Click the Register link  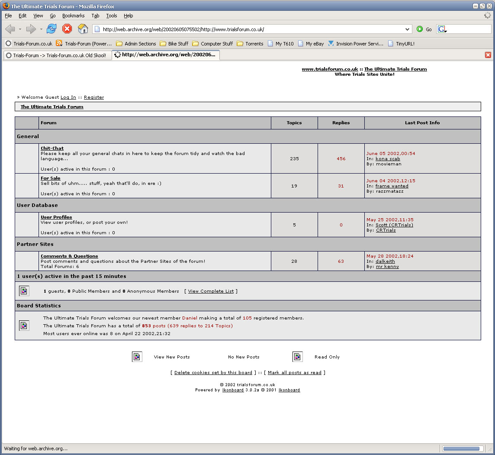(x=94, y=97)
